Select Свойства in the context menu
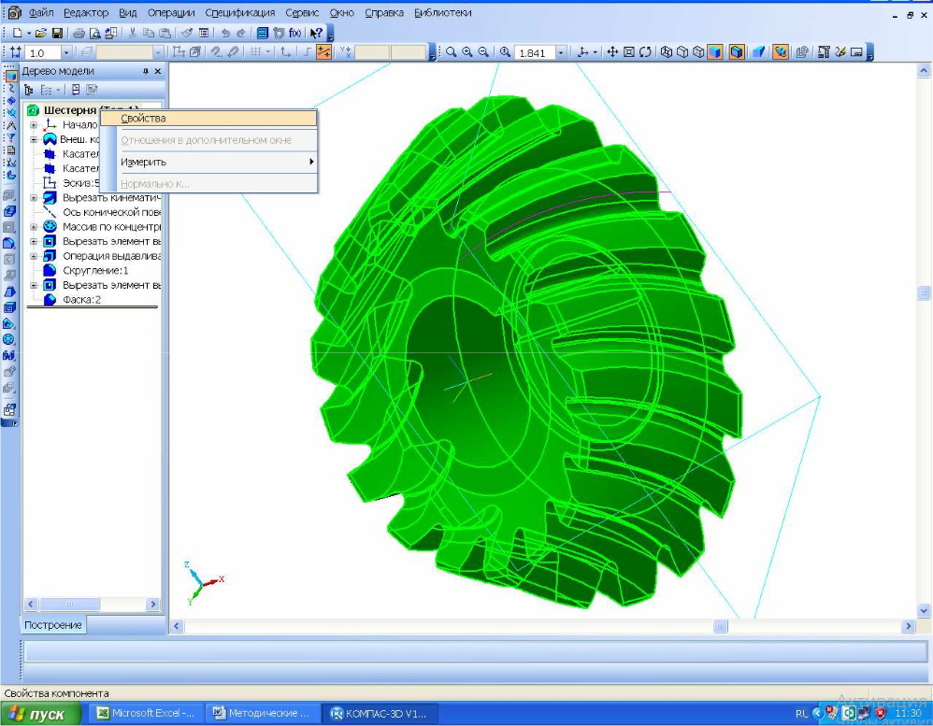Image resolution: width=933 pixels, height=726 pixels. (x=143, y=119)
